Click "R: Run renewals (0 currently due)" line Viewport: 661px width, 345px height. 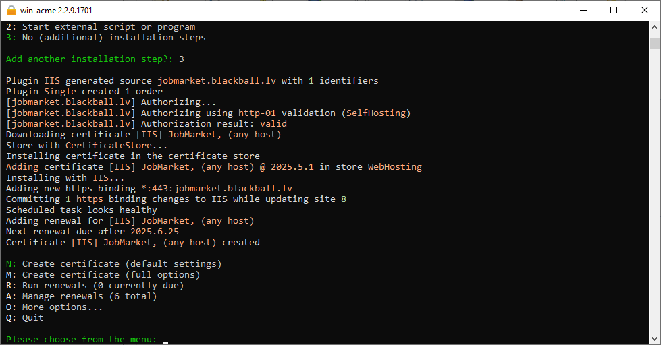point(95,286)
